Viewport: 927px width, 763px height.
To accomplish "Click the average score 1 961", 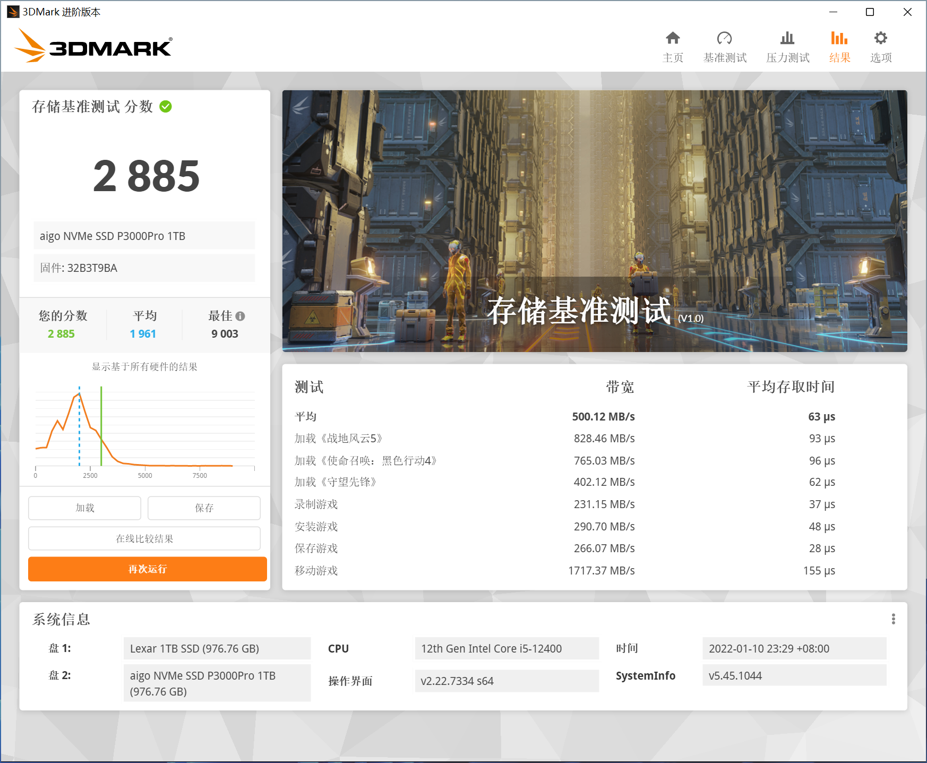I will 143,334.
